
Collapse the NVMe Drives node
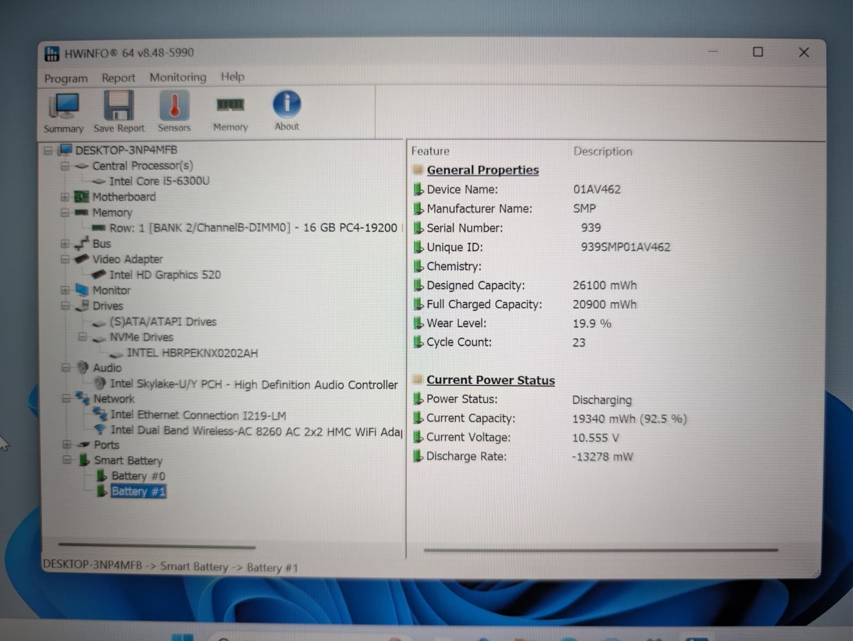(x=83, y=337)
